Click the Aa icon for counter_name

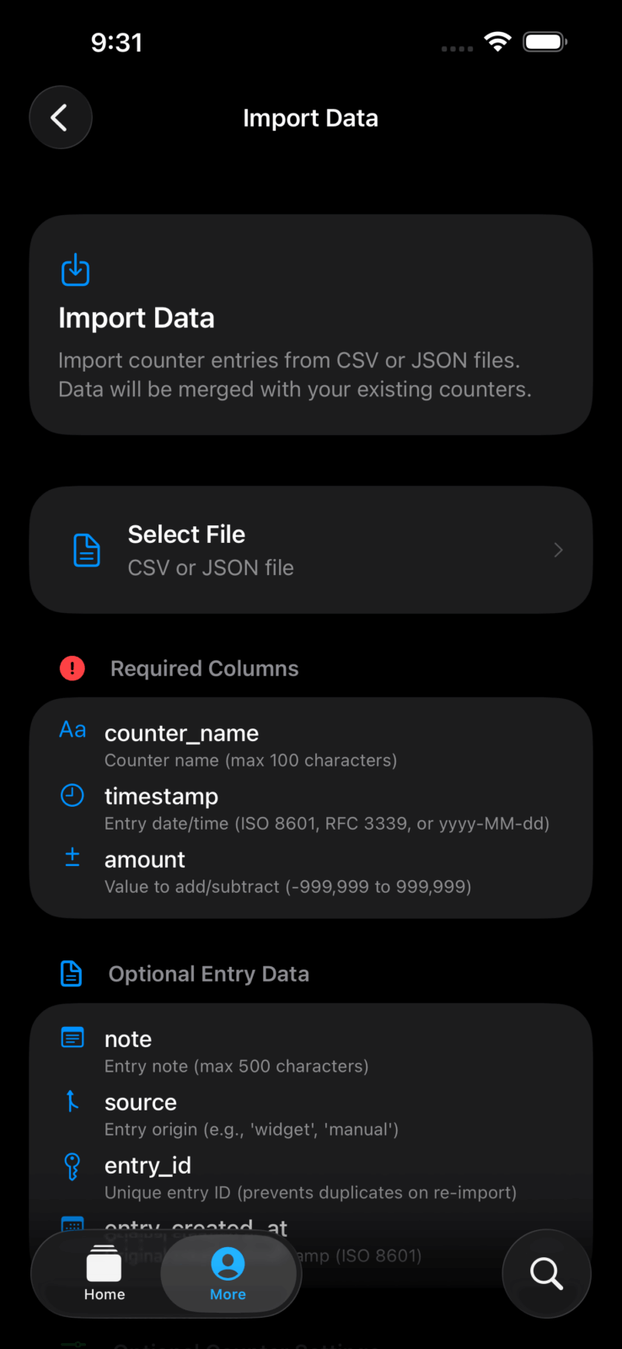[72, 730]
